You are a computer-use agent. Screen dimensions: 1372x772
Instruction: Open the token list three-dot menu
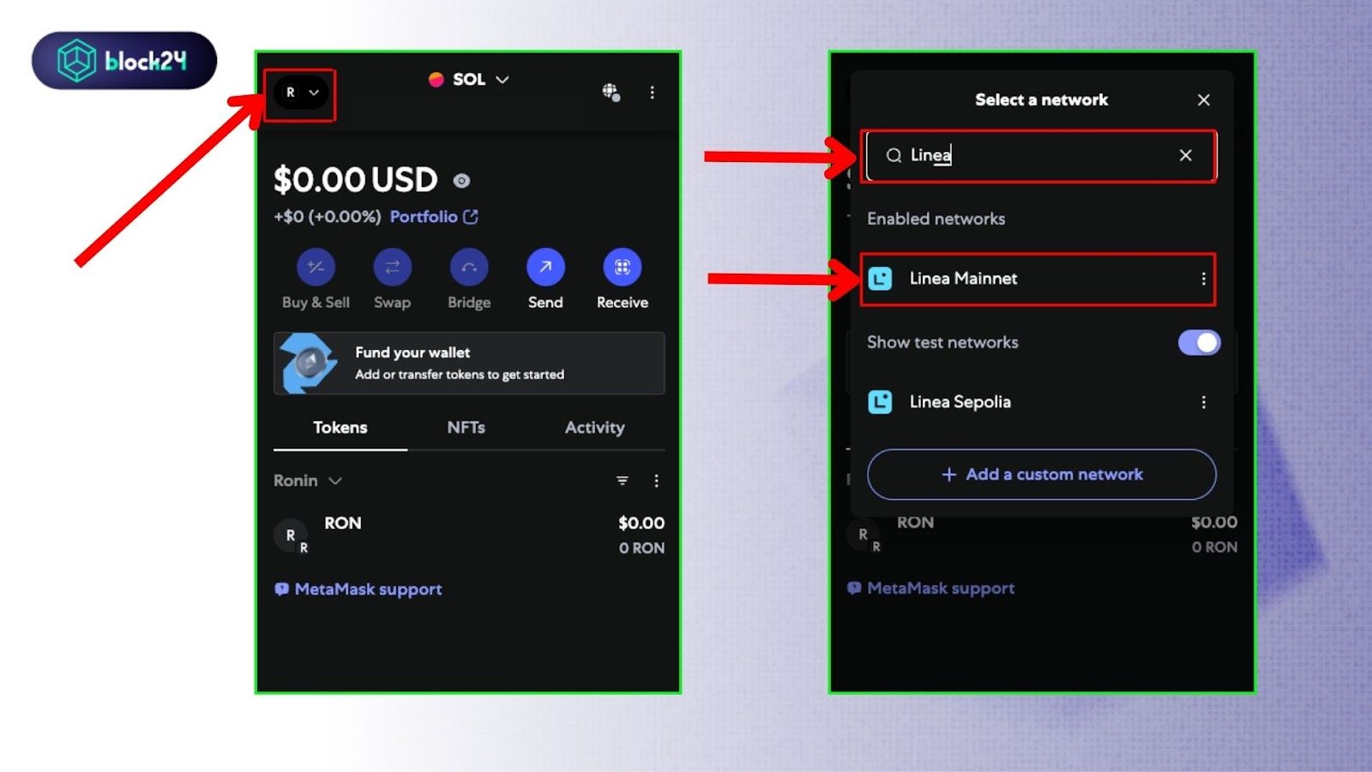657,481
